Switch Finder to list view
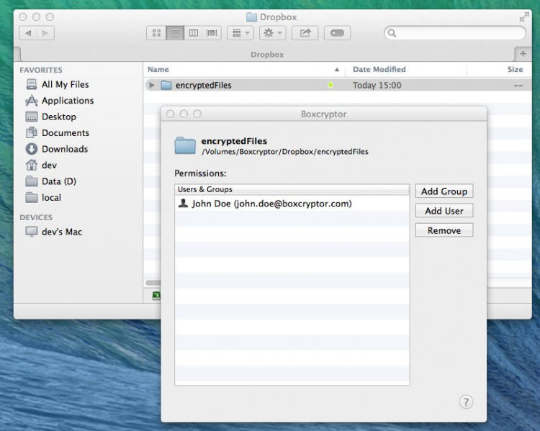 175,33
